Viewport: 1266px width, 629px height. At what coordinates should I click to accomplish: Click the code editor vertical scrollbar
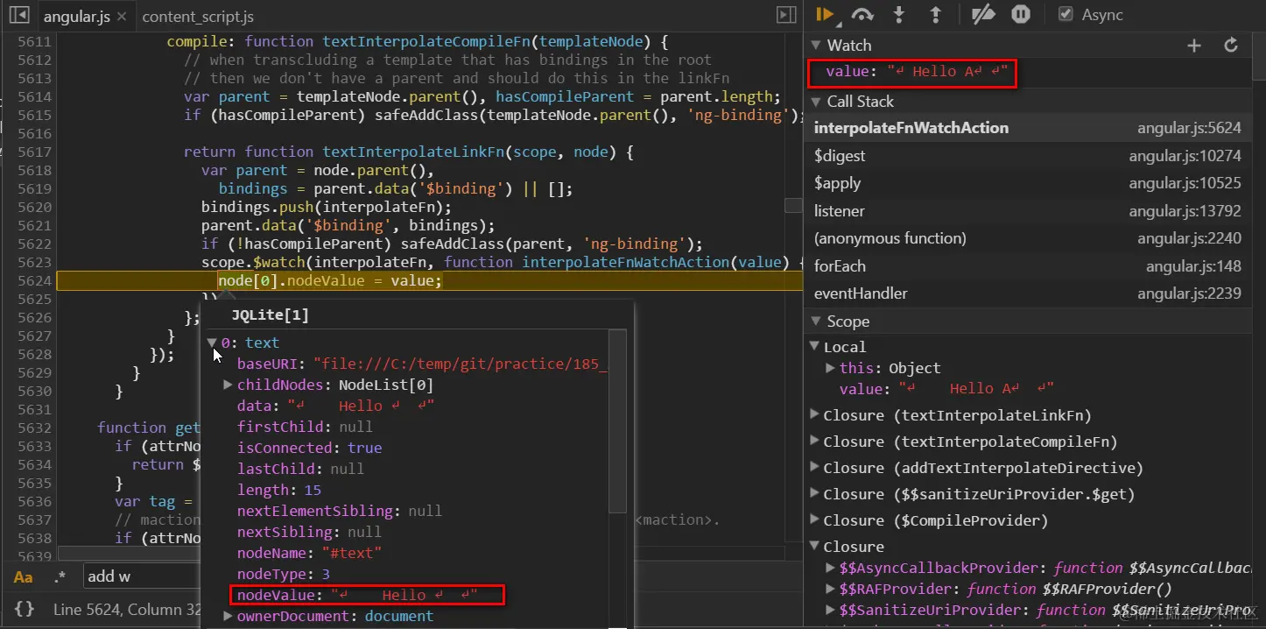(x=793, y=205)
